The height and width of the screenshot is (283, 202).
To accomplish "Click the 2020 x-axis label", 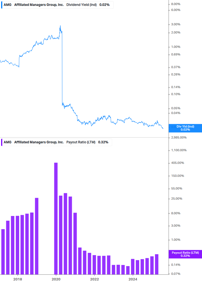I will pyautogui.click(x=56, y=279).
